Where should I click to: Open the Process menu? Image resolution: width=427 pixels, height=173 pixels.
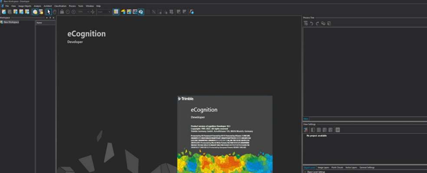point(72,6)
